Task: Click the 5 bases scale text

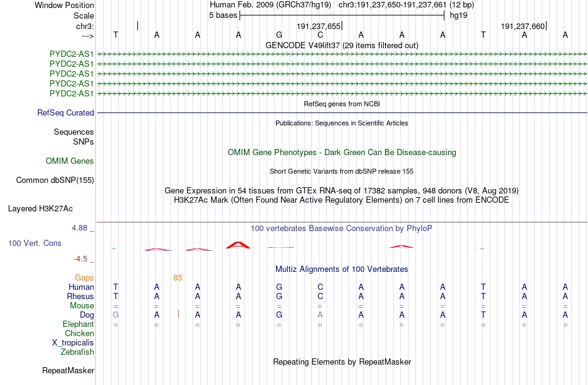Action: tap(223, 15)
